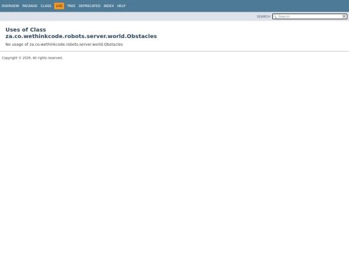Screen dimensions: 349x261
Task: Select the highlighted Use tab
Action: (x=59, y=6)
